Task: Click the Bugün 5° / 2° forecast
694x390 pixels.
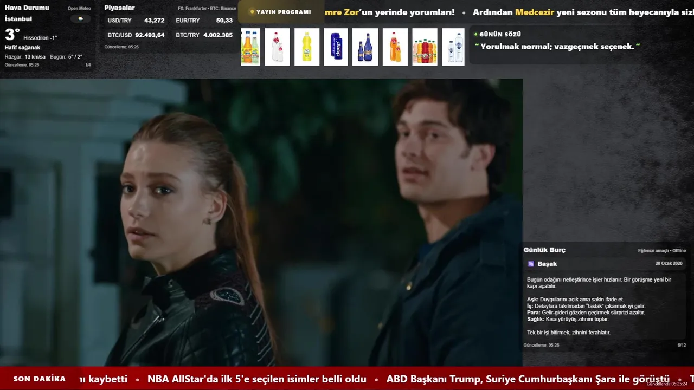Action: 66,57
